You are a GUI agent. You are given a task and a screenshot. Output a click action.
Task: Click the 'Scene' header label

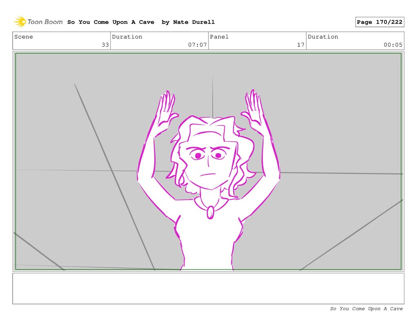click(24, 37)
